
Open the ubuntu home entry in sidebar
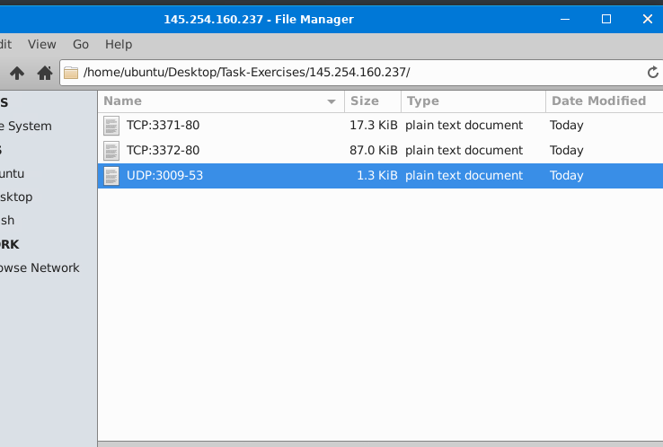point(12,173)
